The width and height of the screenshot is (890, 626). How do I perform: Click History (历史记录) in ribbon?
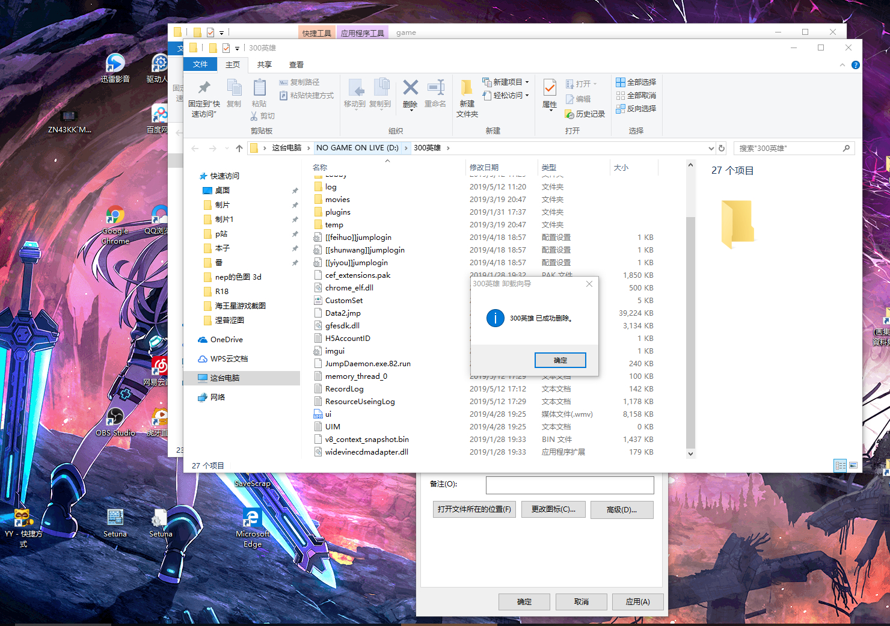tap(585, 114)
